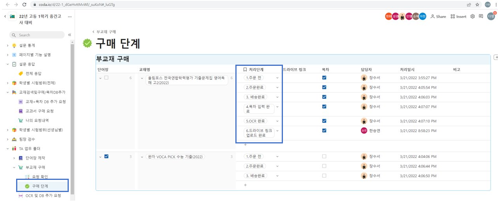The width and height of the screenshot is (501, 203).
Task: Add row below 올림포스 group with plus
Action: (246, 145)
